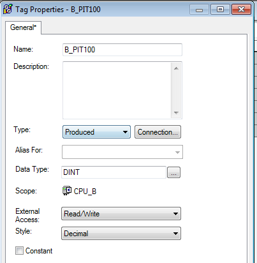The height and width of the screenshot is (263, 257).
Task: Click the Data Type field showing DINT
Action: pos(114,172)
